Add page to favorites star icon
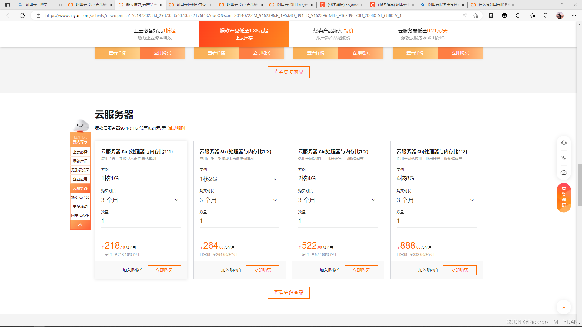The width and height of the screenshot is (582, 327). pyautogui.click(x=476, y=15)
